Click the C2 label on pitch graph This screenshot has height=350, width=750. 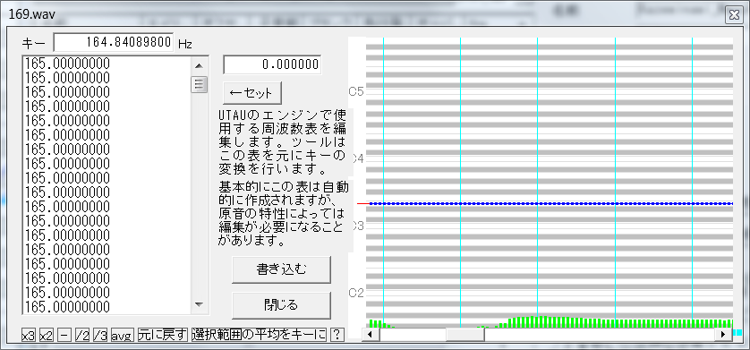click(x=356, y=293)
